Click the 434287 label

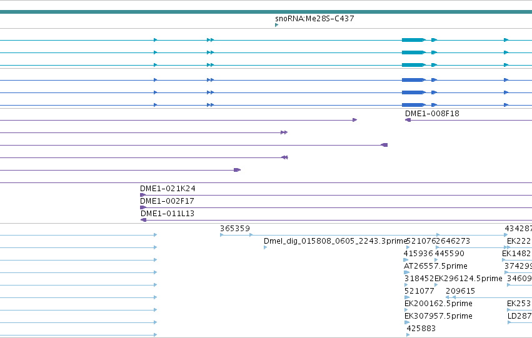518,229
